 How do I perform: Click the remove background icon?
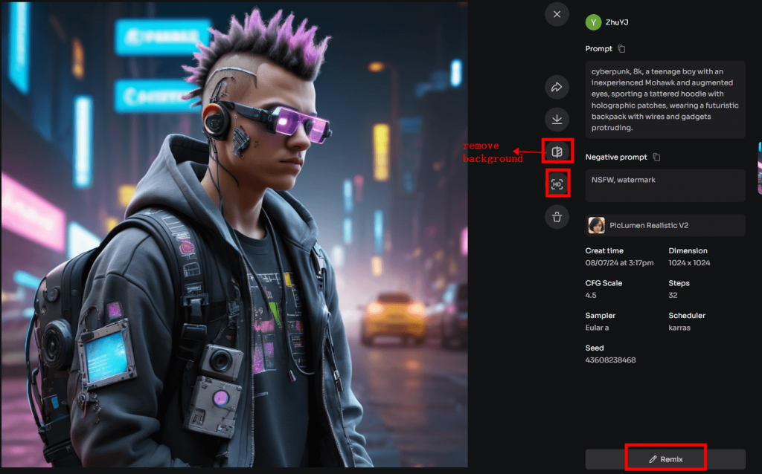(557, 152)
